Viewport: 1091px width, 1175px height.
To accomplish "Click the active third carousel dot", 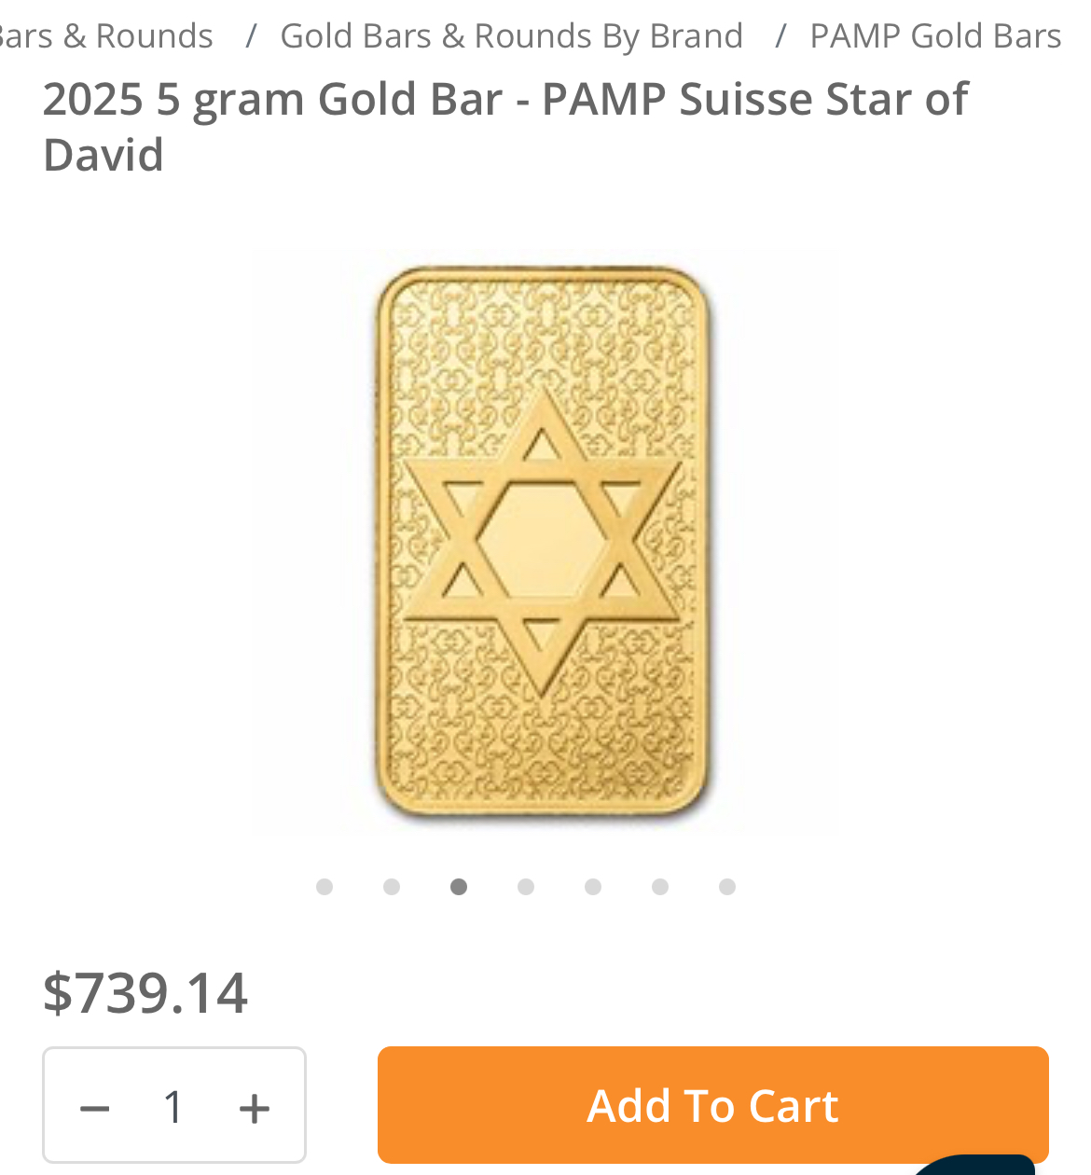I will (459, 887).
